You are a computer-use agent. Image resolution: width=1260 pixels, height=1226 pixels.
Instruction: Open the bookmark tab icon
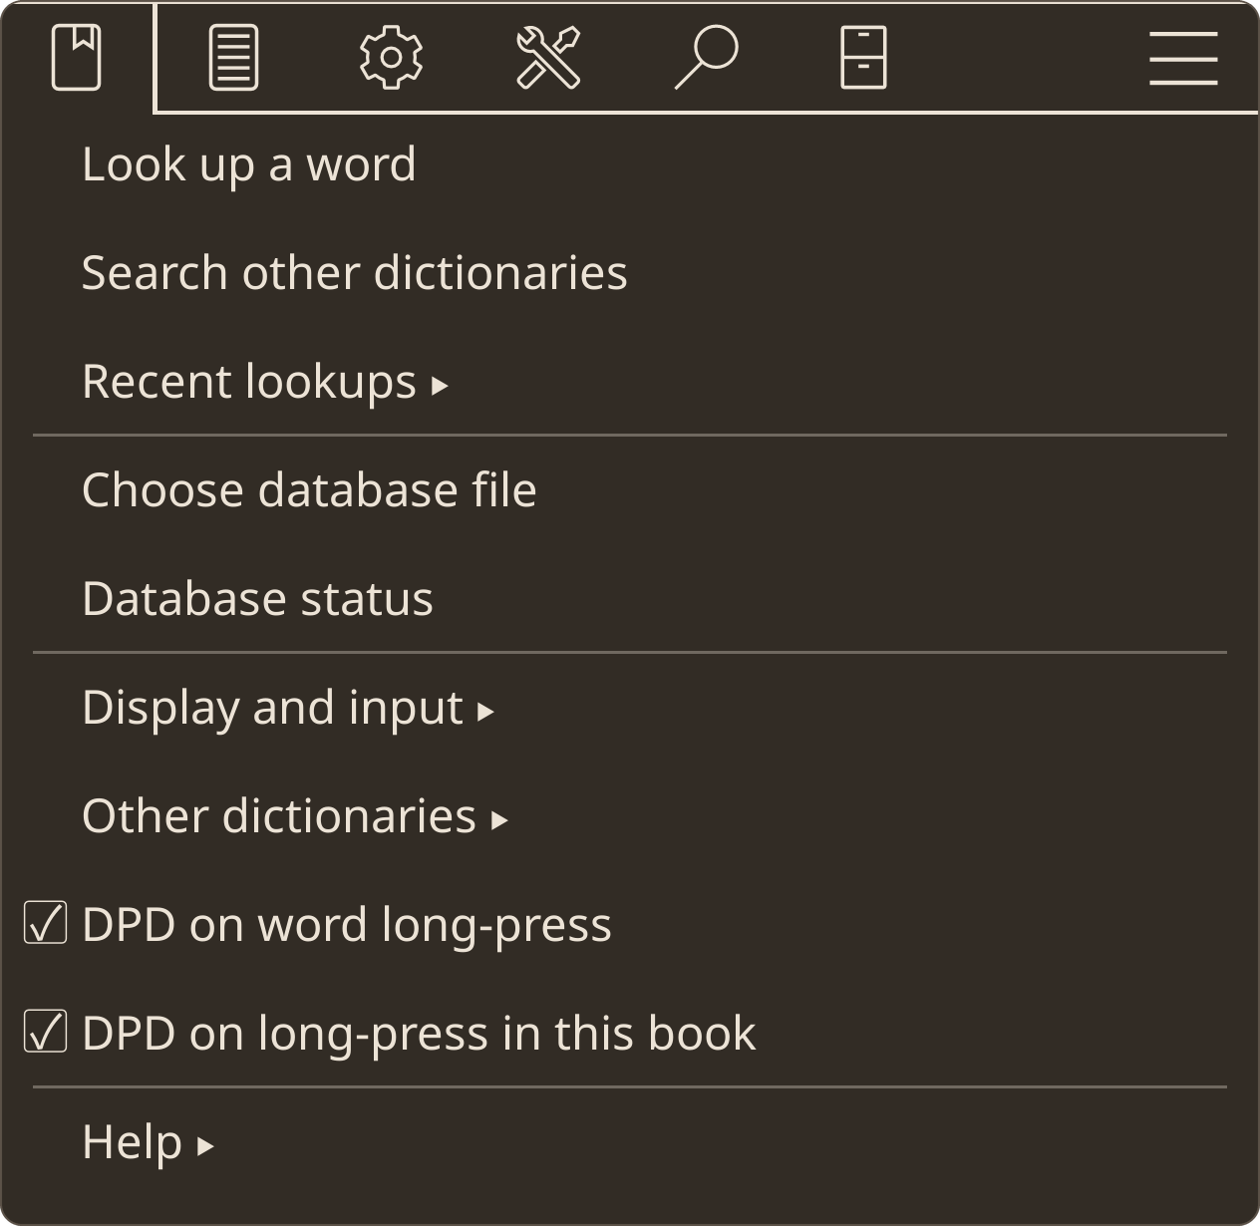[x=77, y=58]
